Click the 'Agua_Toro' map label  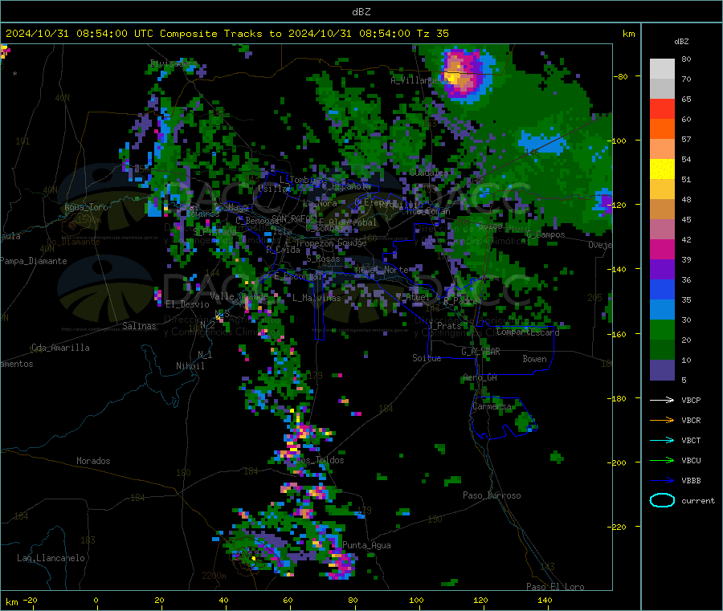(86, 207)
